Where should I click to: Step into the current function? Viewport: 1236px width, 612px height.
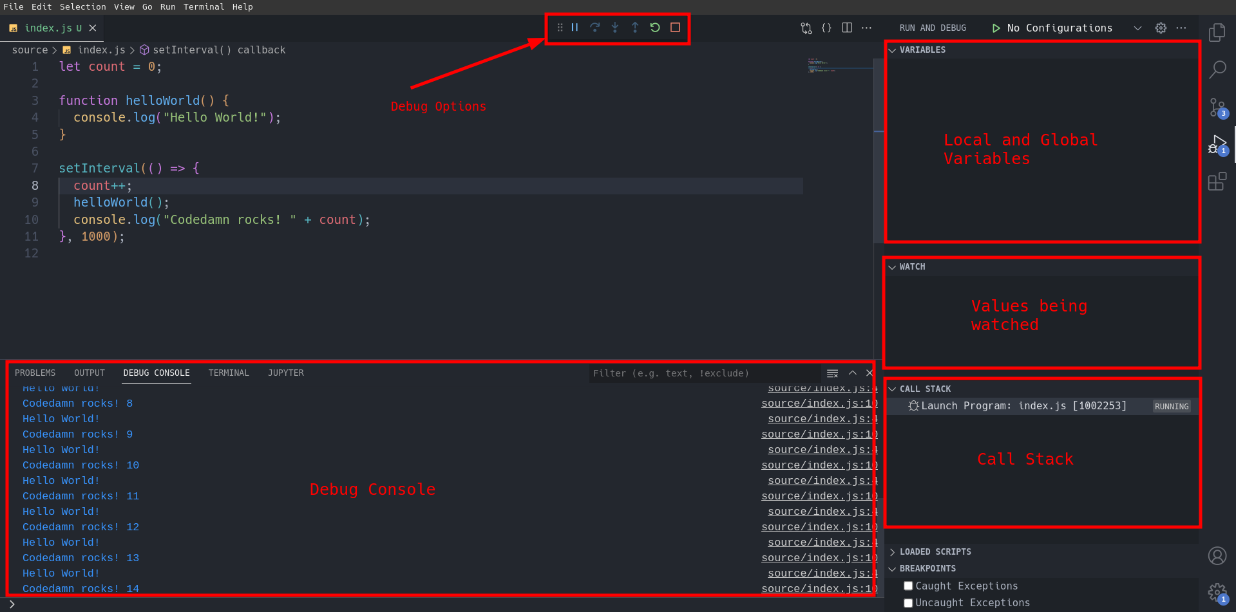coord(614,27)
